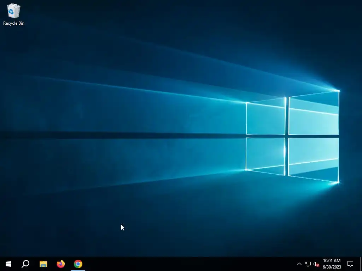Viewport: 362px width, 271px height.
Task: Click the Show Desktop strip at taskbar end
Action: point(361,264)
